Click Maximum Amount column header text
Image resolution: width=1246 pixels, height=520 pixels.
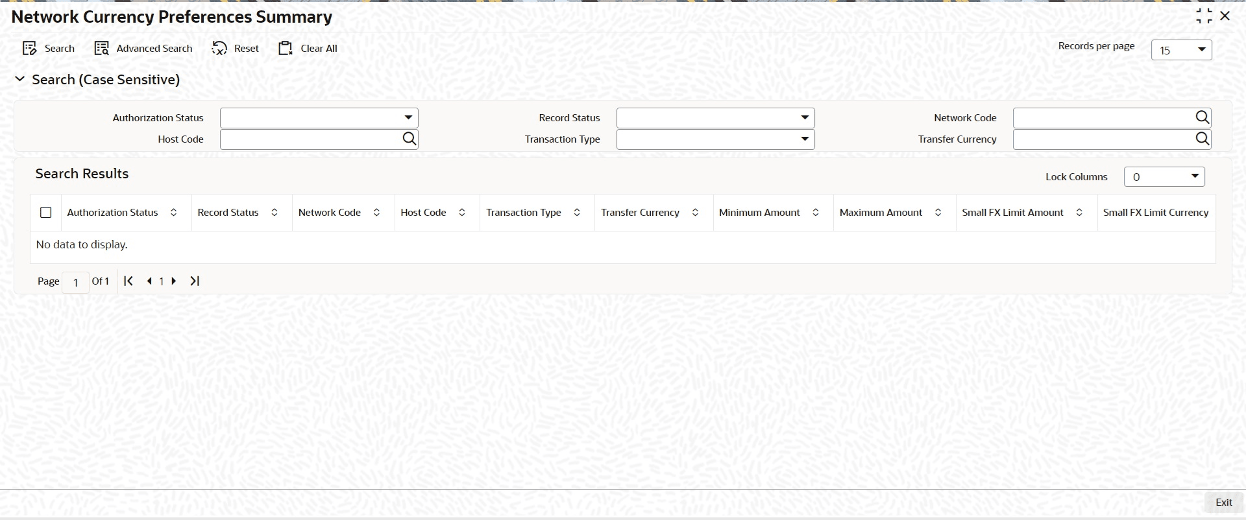tap(881, 213)
